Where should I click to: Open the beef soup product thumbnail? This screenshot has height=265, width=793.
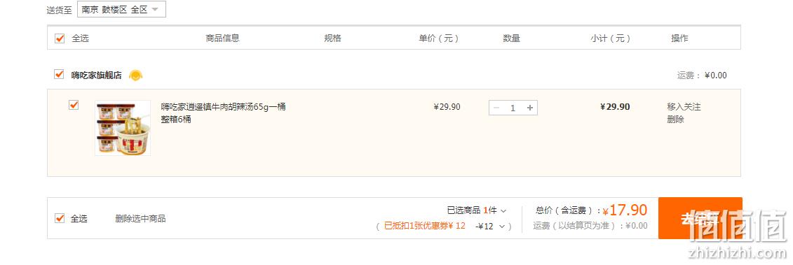123,128
